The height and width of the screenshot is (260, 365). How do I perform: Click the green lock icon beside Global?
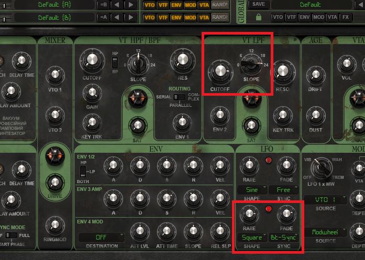[x=258, y=17]
